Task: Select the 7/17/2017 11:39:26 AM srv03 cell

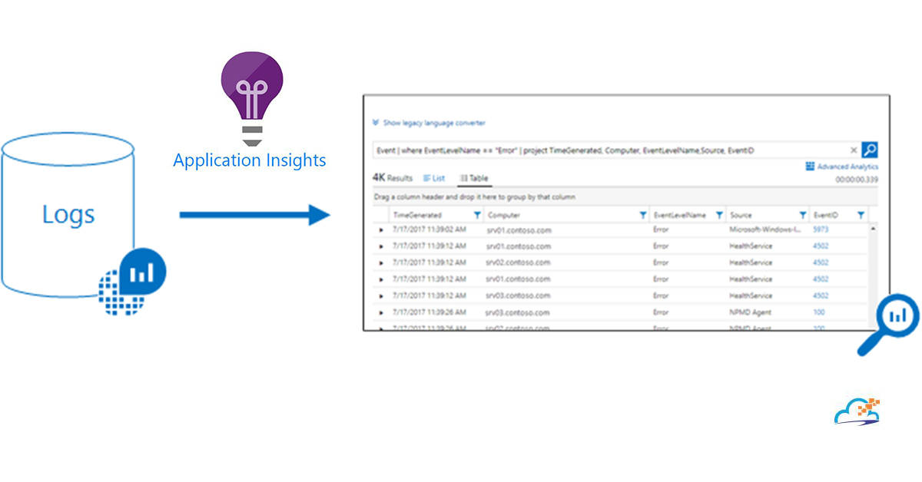Action: [428, 312]
